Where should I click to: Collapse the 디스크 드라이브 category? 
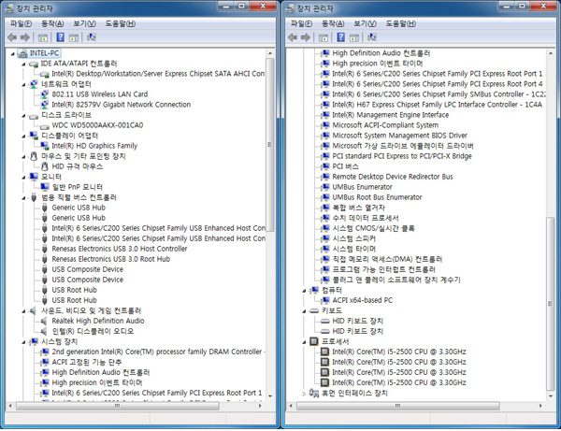(23, 116)
